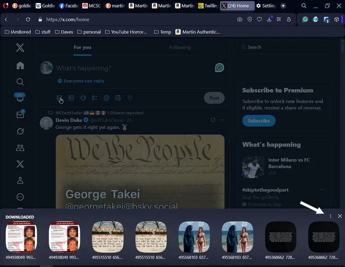Screen dimensions: 345x267
Task: Open stuff bookmarks folder
Action: click(43, 32)
